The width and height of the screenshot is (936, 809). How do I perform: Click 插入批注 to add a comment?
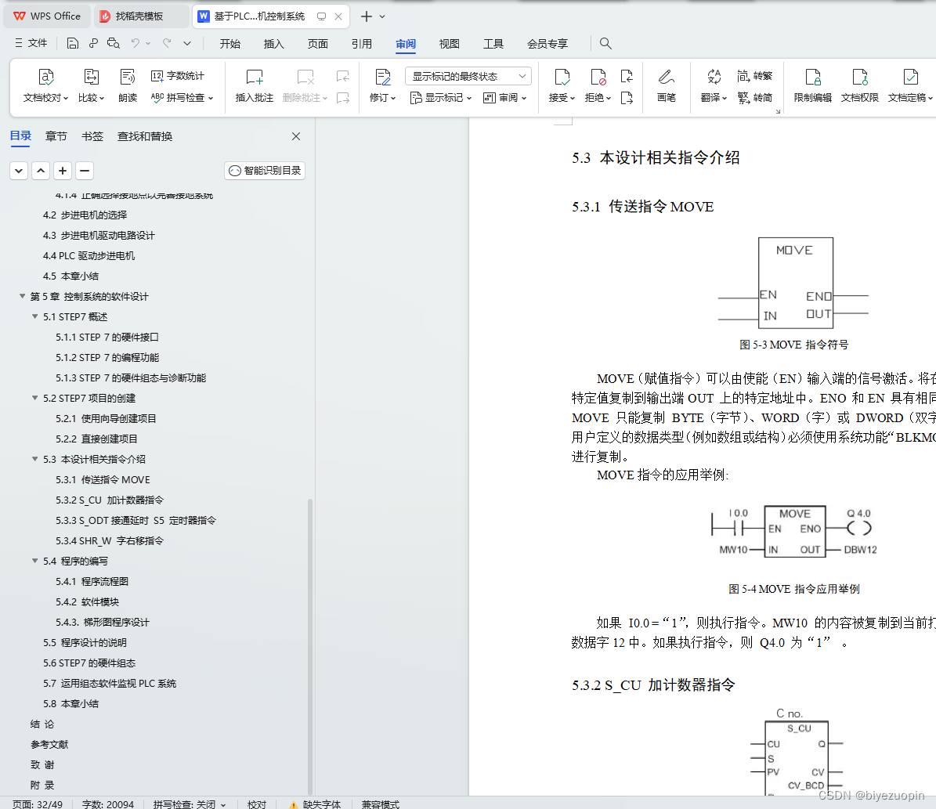[x=255, y=85]
